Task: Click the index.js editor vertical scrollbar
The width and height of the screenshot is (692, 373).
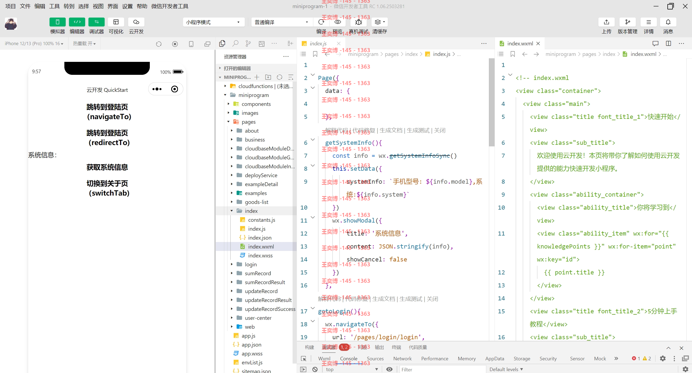Action: 492,103
